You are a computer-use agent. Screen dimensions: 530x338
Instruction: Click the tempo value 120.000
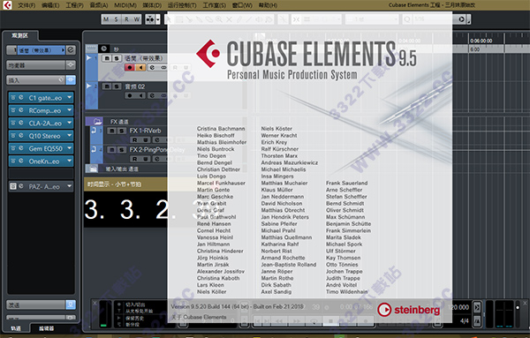(458, 307)
